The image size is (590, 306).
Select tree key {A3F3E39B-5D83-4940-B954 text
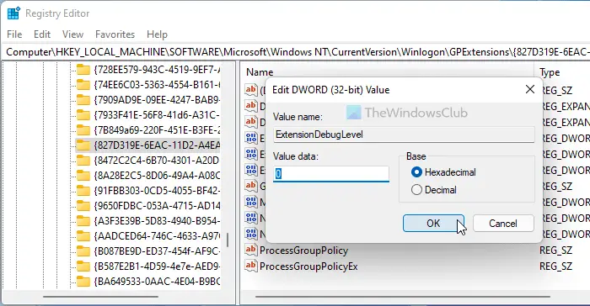[158, 221]
